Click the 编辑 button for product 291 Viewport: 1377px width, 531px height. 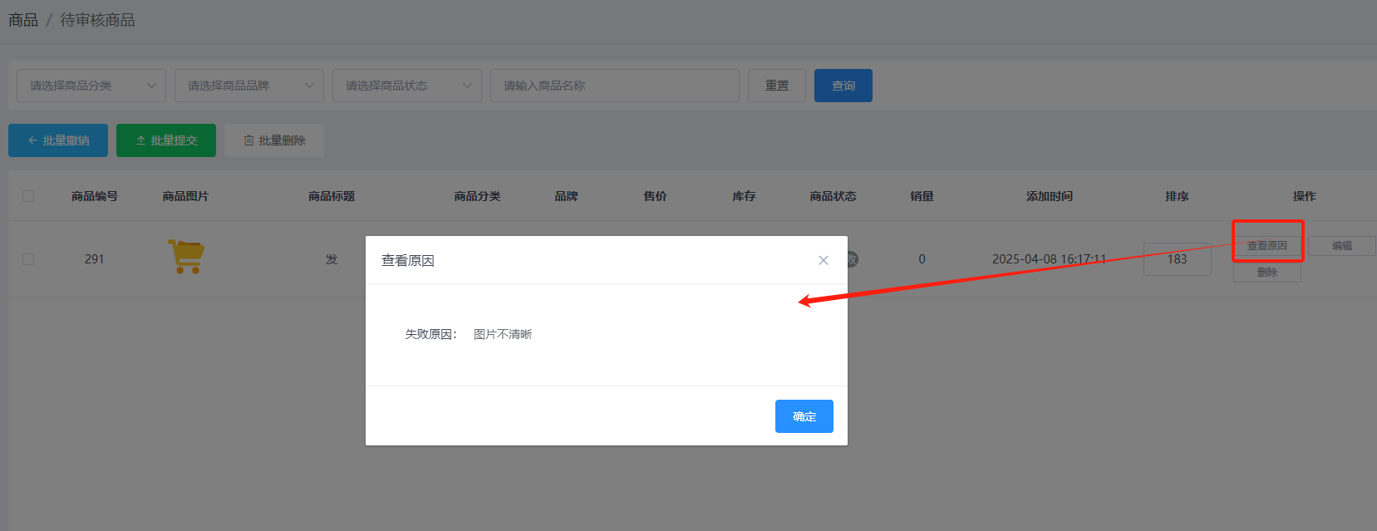pos(1341,246)
